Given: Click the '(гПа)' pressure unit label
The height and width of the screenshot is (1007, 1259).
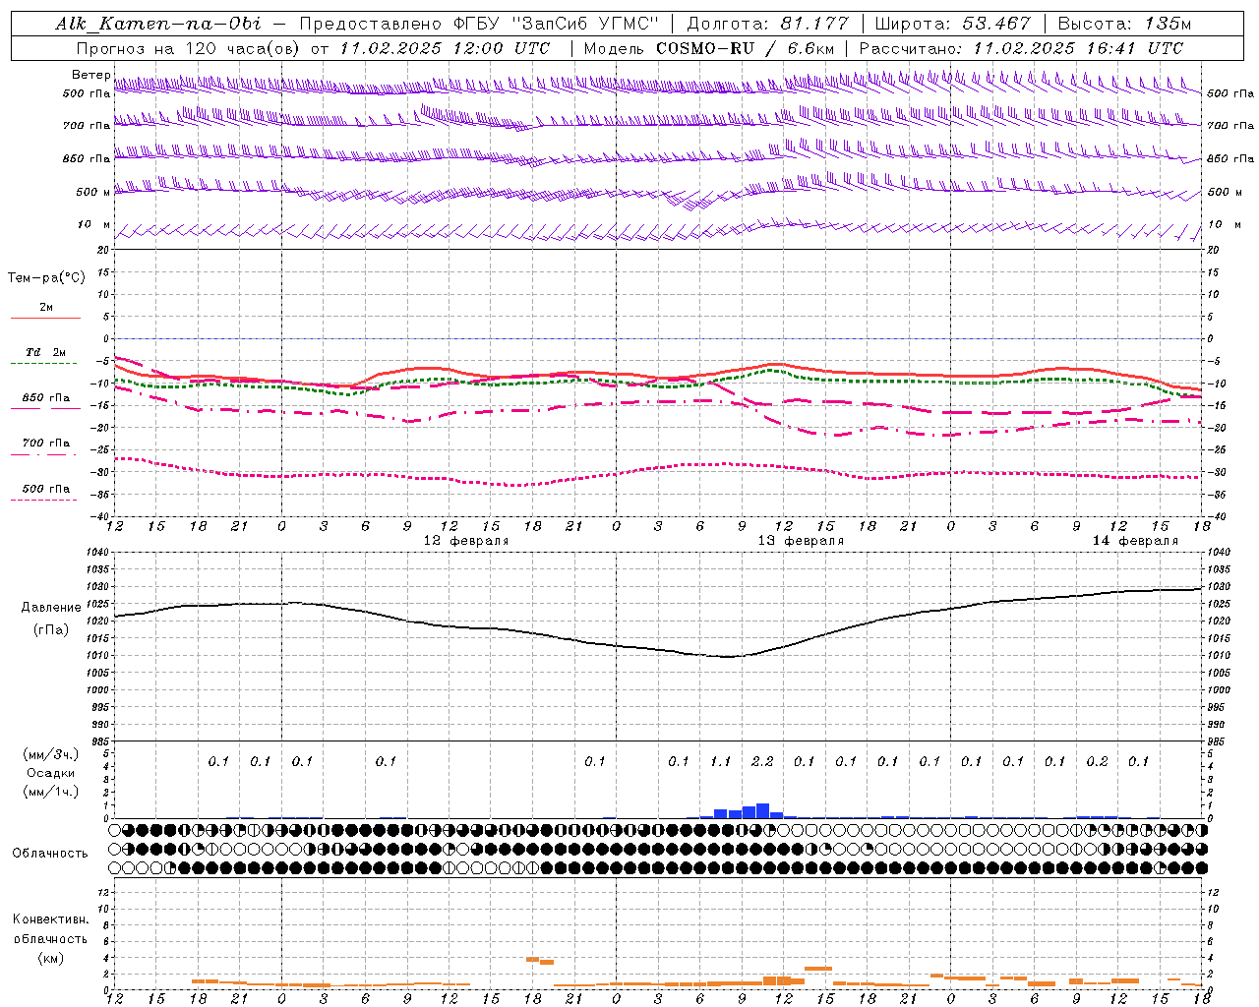Looking at the screenshot, I should (x=51, y=630).
